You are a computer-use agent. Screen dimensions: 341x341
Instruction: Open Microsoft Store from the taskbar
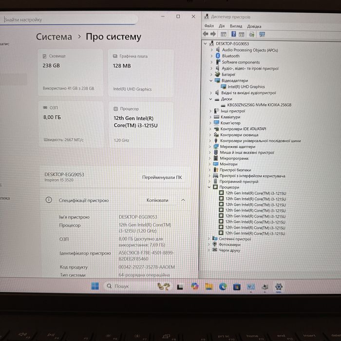tap(237, 287)
